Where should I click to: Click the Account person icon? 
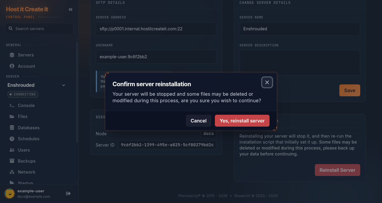click(12, 66)
